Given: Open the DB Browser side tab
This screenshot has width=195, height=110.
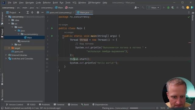Looking at the screenshot, I should (2, 18).
